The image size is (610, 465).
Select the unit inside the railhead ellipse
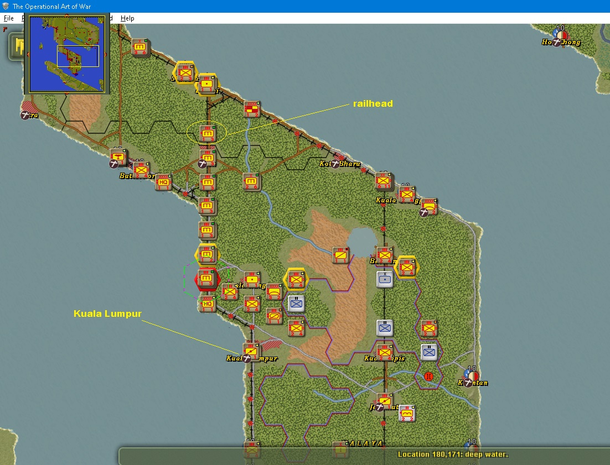[207, 134]
